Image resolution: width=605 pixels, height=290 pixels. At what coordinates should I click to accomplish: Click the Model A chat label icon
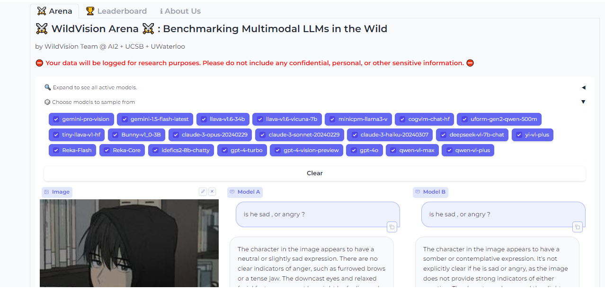(232, 192)
